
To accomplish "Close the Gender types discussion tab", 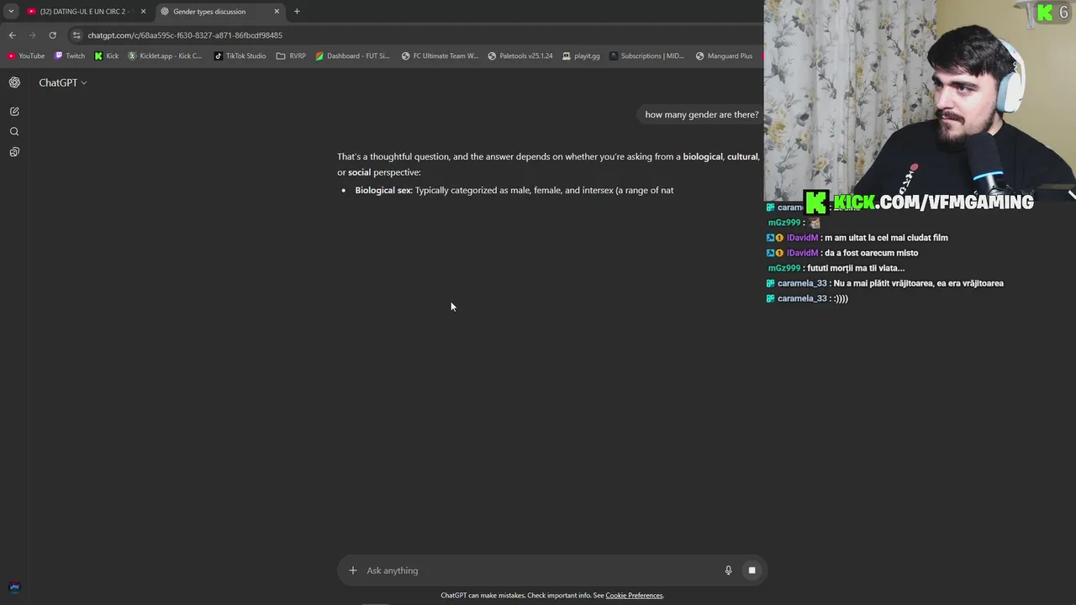I will click(x=277, y=12).
